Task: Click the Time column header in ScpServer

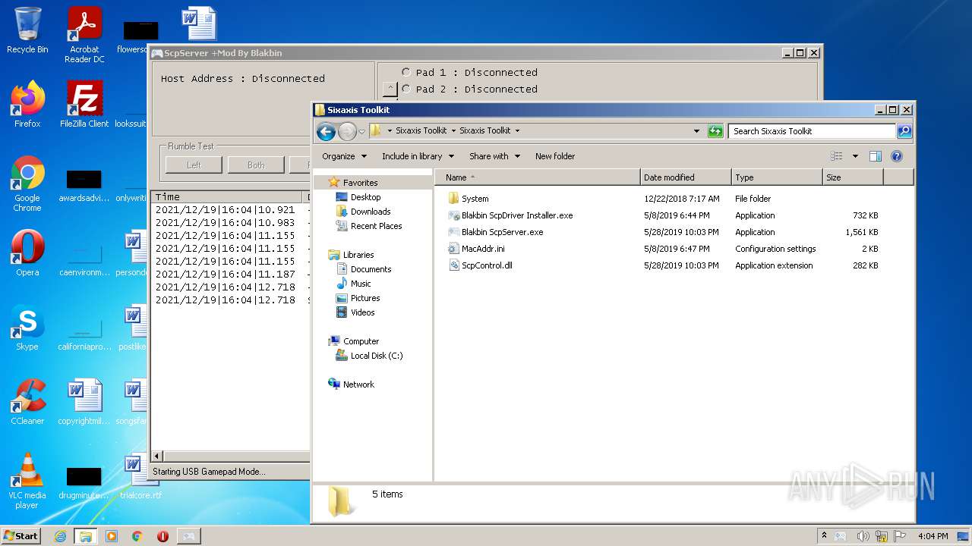Action: [227, 196]
